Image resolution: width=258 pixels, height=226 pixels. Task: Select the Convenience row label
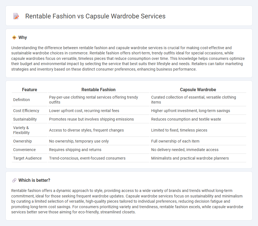tap(24, 150)
